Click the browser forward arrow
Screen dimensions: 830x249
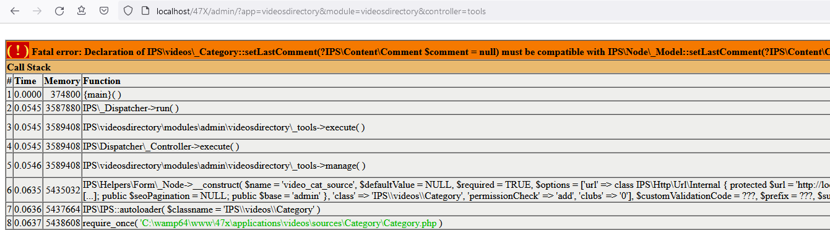[37, 11]
